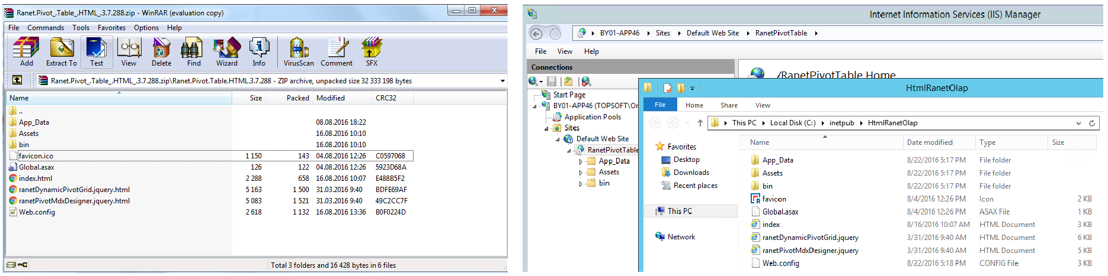Click Default Web Site in IIS breadcrumb
The height and width of the screenshot is (276, 1108).
point(713,33)
